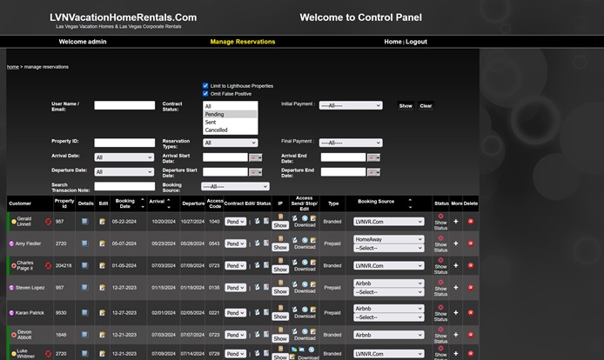The width and height of the screenshot is (604, 360).
Task: Open HomeAway booking source dropdown for Amy Fiedler
Action: pyautogui.click(x=388, y=238)
